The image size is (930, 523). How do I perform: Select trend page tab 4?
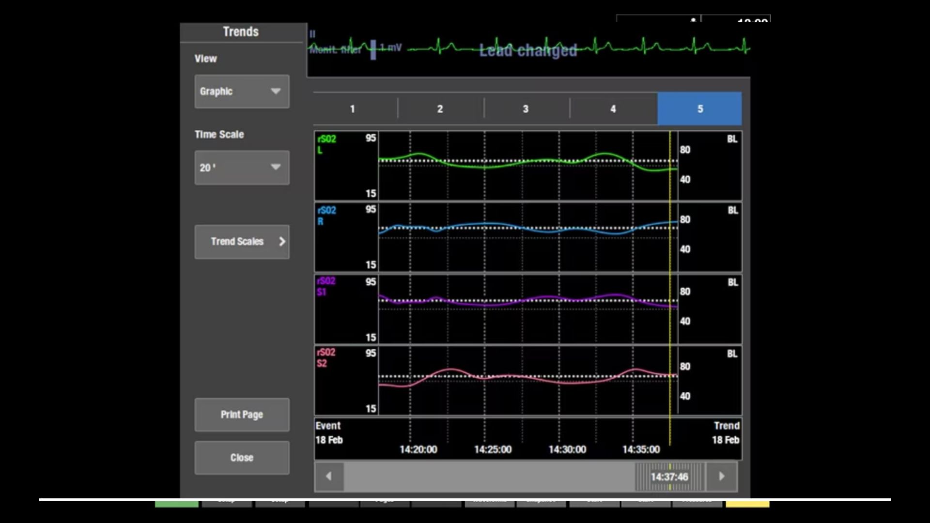(x=613, y=109)
